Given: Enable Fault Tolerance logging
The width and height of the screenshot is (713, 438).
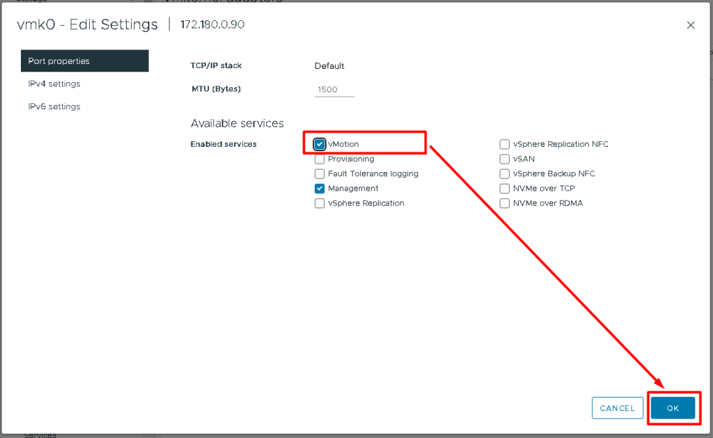Looking at the screenshot, I should [x=320, y=173].
